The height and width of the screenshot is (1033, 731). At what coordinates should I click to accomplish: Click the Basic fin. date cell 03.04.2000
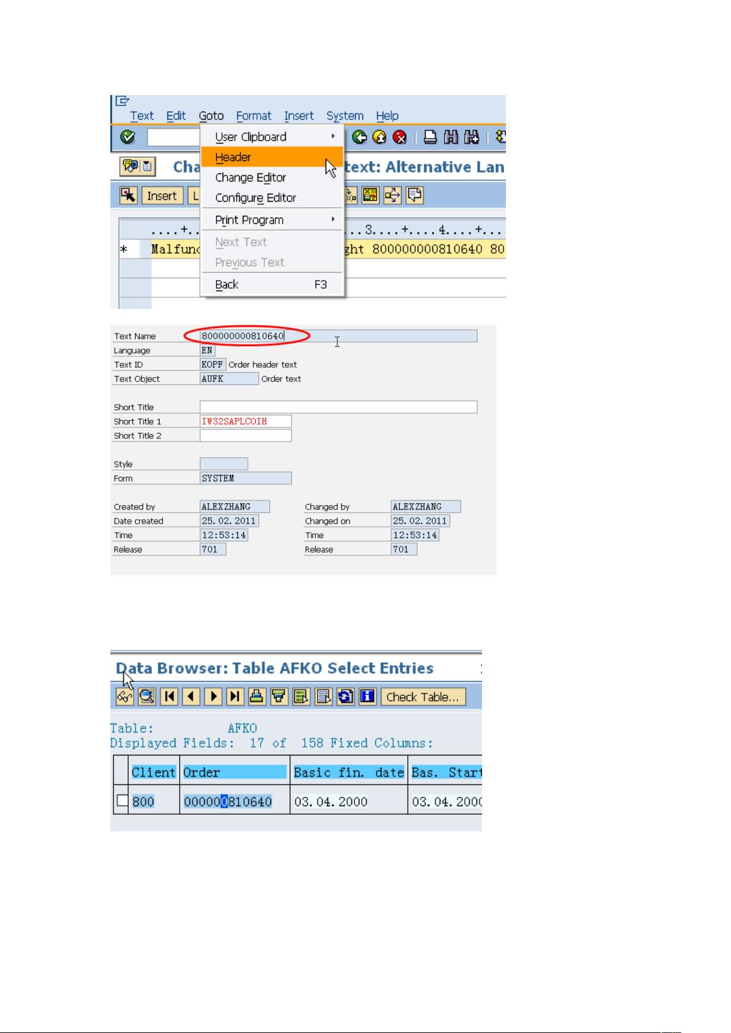click(x=331, y=801)
